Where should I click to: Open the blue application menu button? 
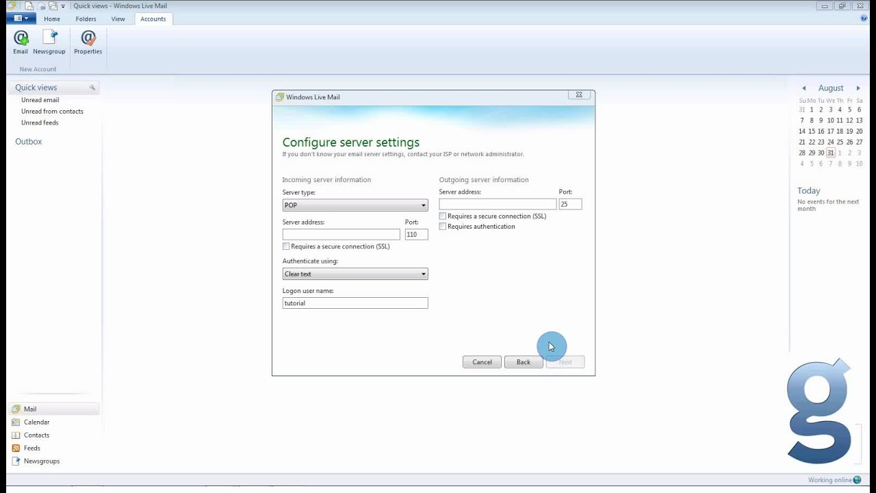point(21,18)
